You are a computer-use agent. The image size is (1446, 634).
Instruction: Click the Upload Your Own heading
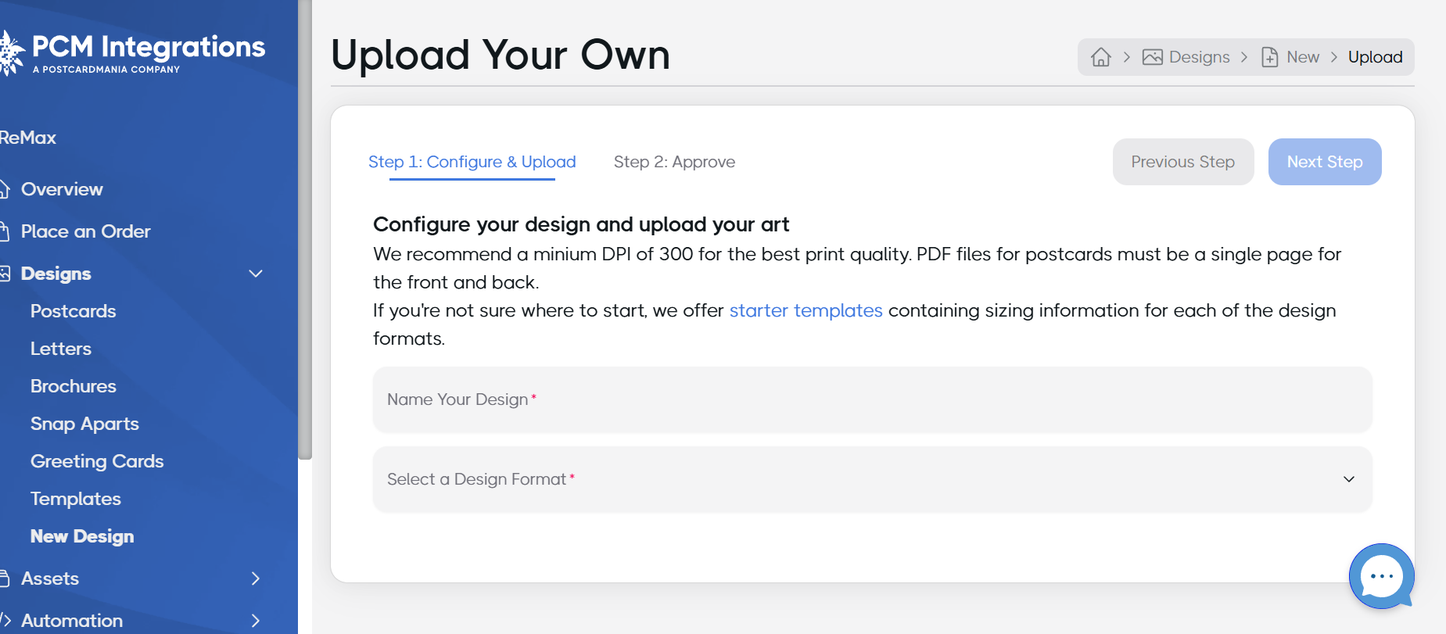point(501,55)
